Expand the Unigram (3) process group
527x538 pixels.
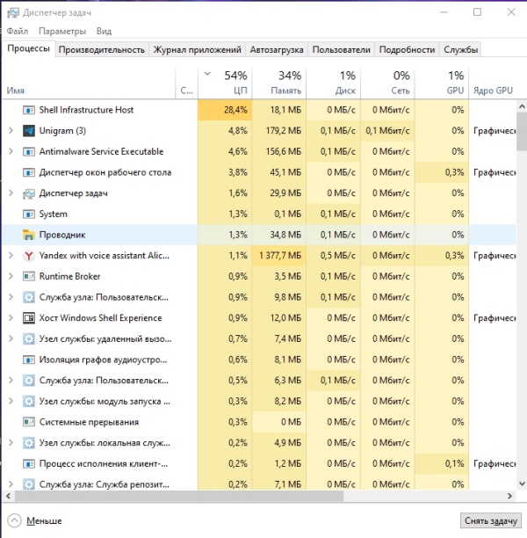[11, 131]
